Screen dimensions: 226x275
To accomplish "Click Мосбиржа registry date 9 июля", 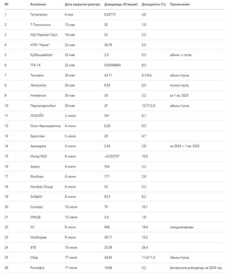I will [70, 237].
